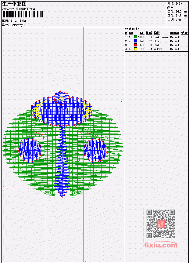The width and height of the screenshot is (189, 263).
Task: Click the small red-outlined circle atop the oval
Action: 61,98
